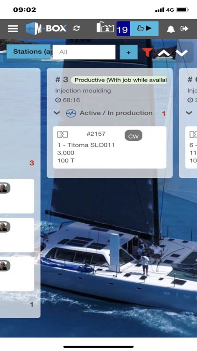
Task: Collapse all with the up chevron
Action: tap(164, 53)
